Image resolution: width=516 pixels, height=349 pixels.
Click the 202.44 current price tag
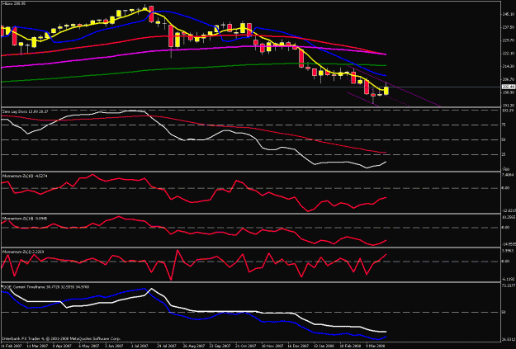[x=509, y=87]
